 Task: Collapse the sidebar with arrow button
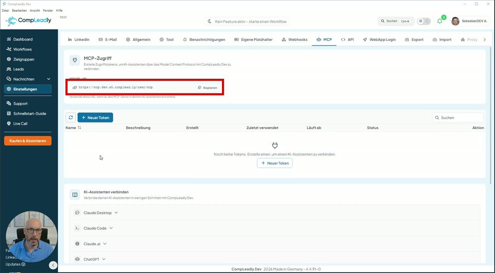[53, 265]
